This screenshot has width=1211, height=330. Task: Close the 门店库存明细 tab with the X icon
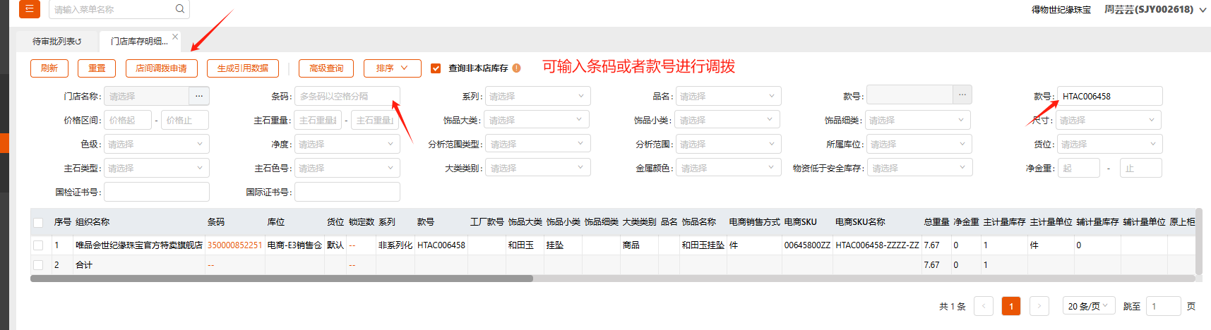(175, 37)
